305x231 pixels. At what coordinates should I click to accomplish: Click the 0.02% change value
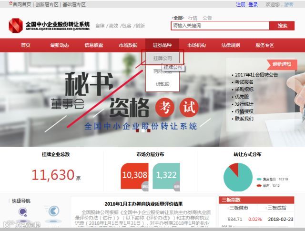tap(255, 220)
